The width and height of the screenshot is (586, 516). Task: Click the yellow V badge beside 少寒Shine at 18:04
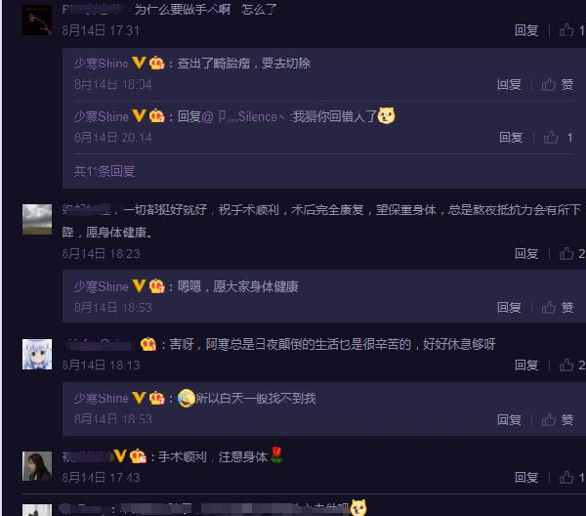click(x=139, y=63)
